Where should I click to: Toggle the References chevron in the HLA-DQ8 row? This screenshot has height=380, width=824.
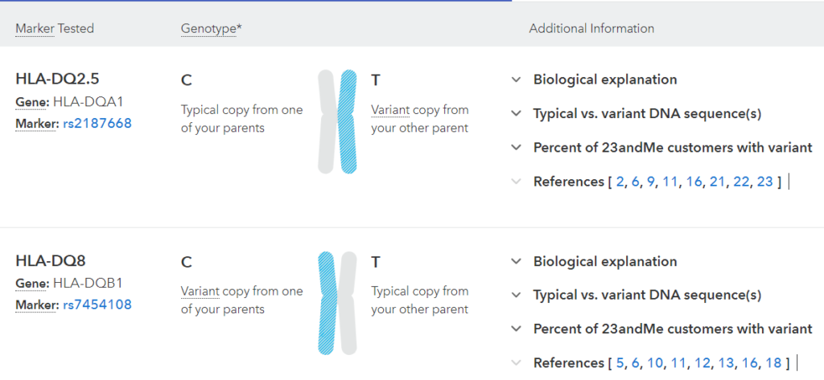click(x=516, y=362)
